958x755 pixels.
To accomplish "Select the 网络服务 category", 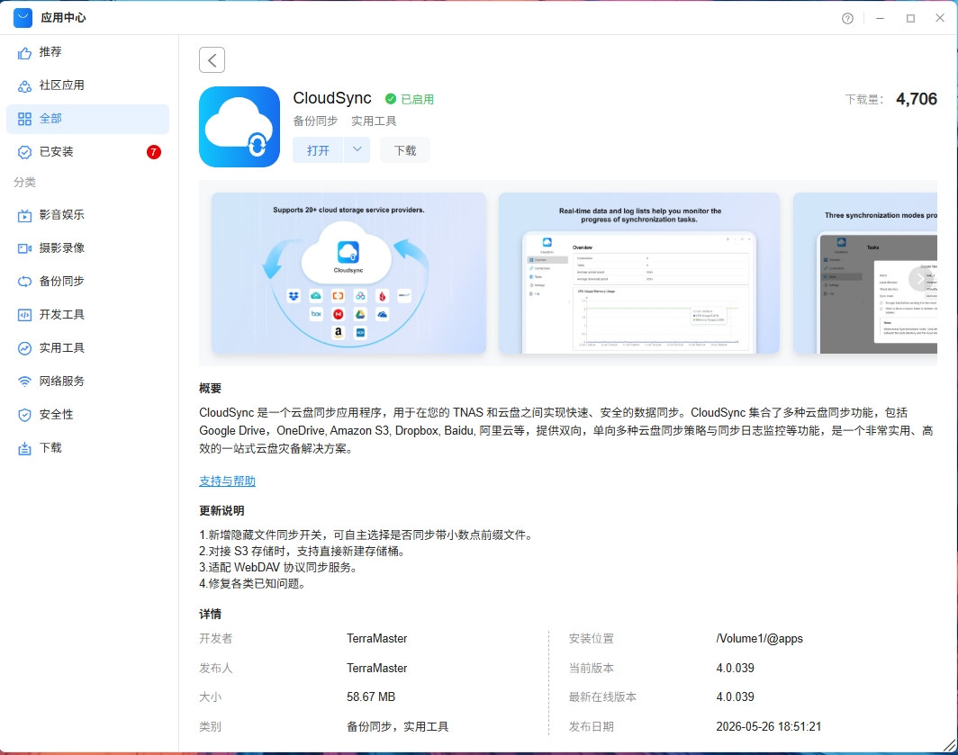I will (x=88, y=382).
